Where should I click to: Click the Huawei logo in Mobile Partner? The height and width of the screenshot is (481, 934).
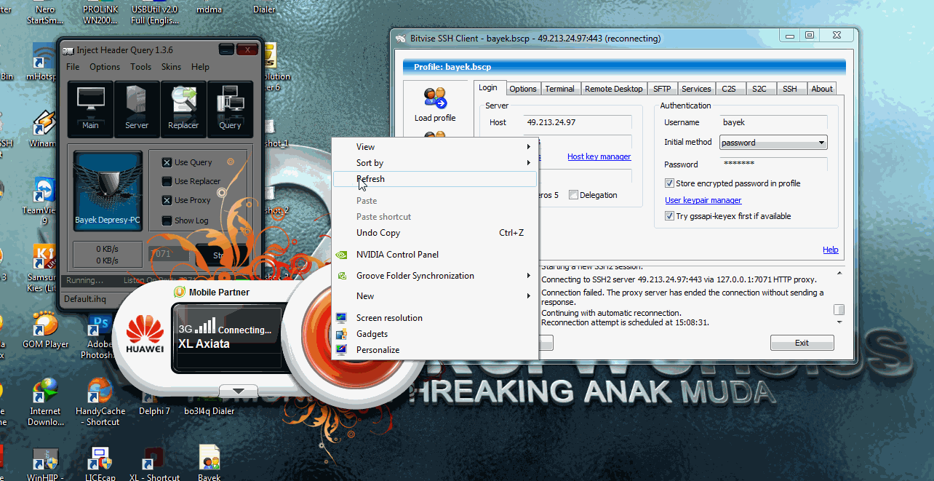(144, 333)
